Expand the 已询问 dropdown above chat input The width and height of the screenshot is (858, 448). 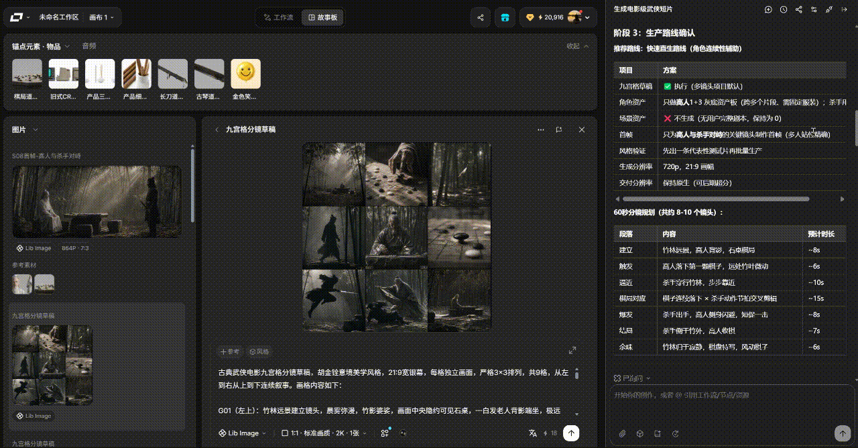pyautogui.click(x=632, y=379)
